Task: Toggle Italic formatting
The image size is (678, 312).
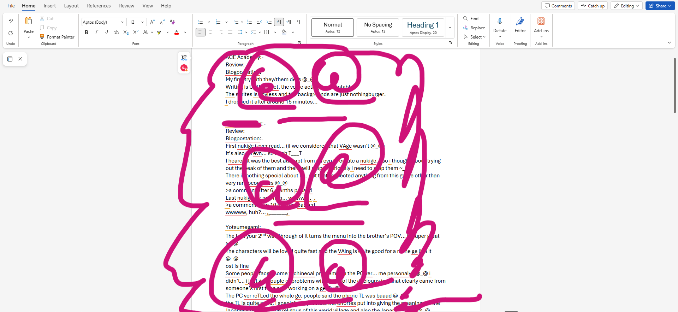Action: pos(96,32)
